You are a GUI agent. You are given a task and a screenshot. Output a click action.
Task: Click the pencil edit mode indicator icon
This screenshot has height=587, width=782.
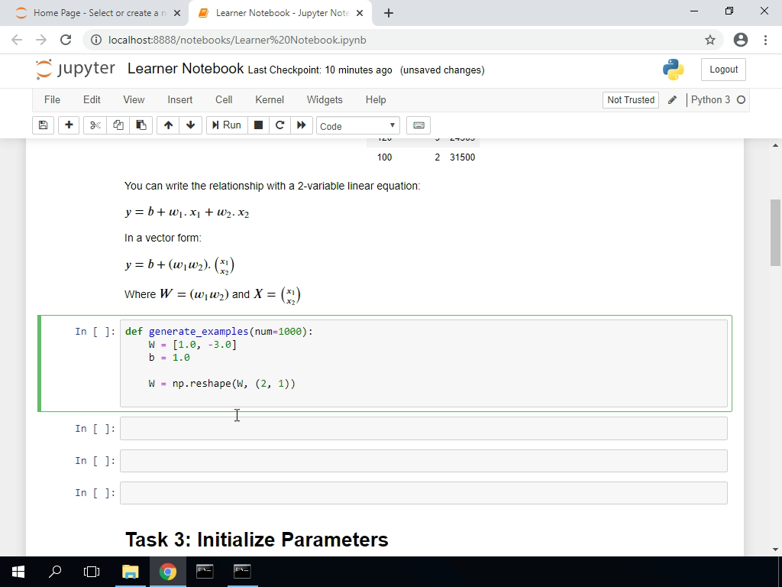click(672, 100)
